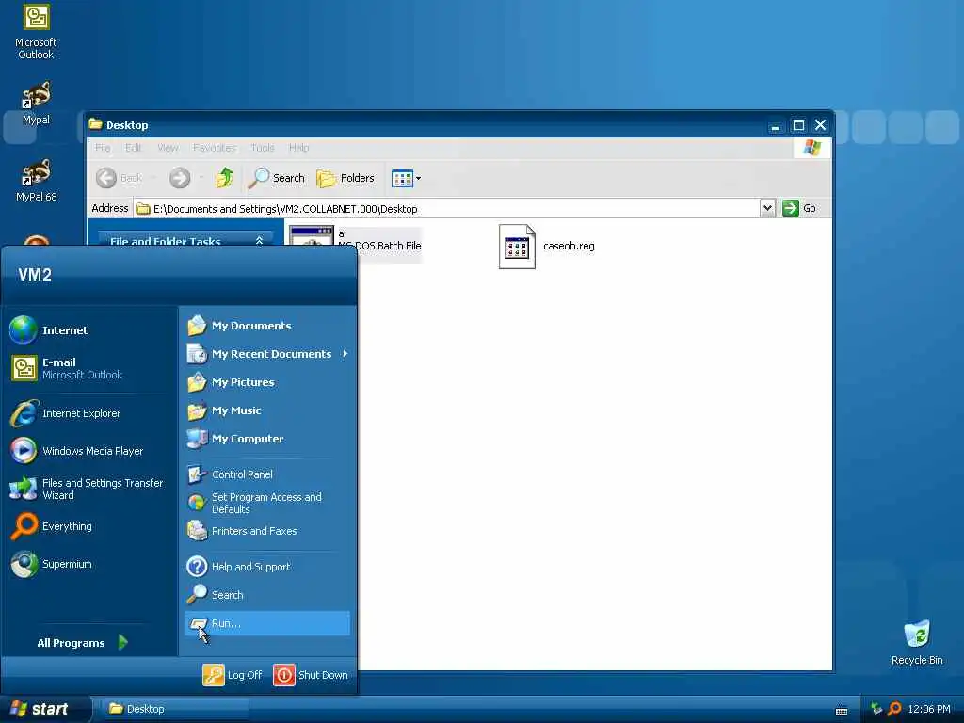Click the Windows flag logo in Explorer
This screenshot has height=723, width=964.
(811, 148)
